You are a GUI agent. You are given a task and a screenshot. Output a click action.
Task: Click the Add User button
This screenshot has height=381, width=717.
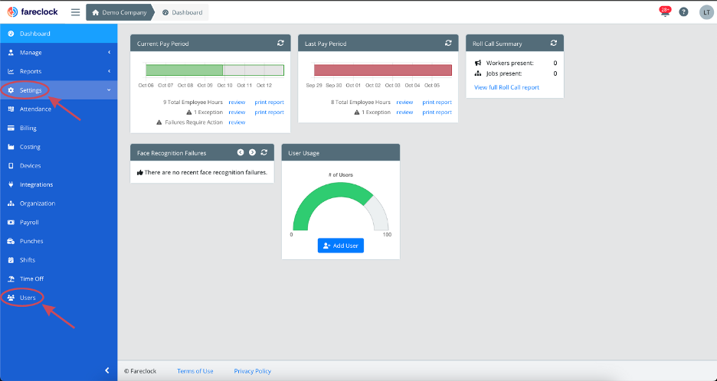pyautogui.click(x=341, y=246)
